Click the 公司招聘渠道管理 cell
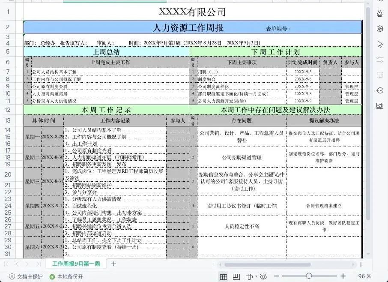 tap(242, 157)
